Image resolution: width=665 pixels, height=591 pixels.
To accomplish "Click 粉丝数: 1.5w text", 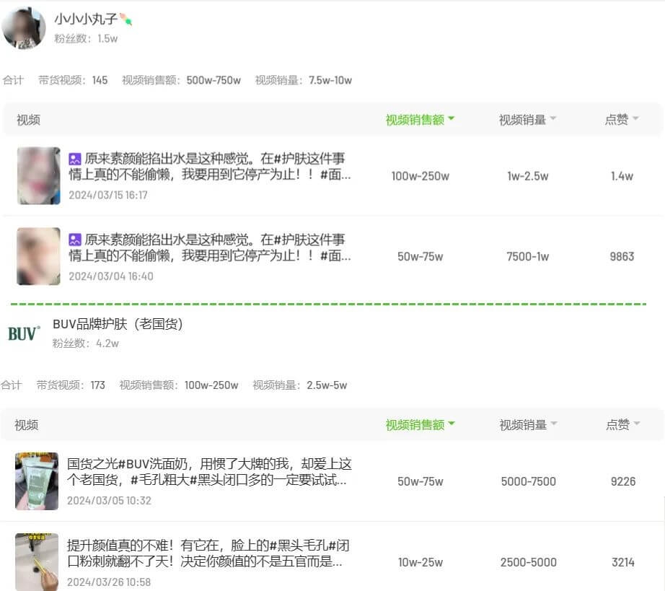I will [86, 39].
